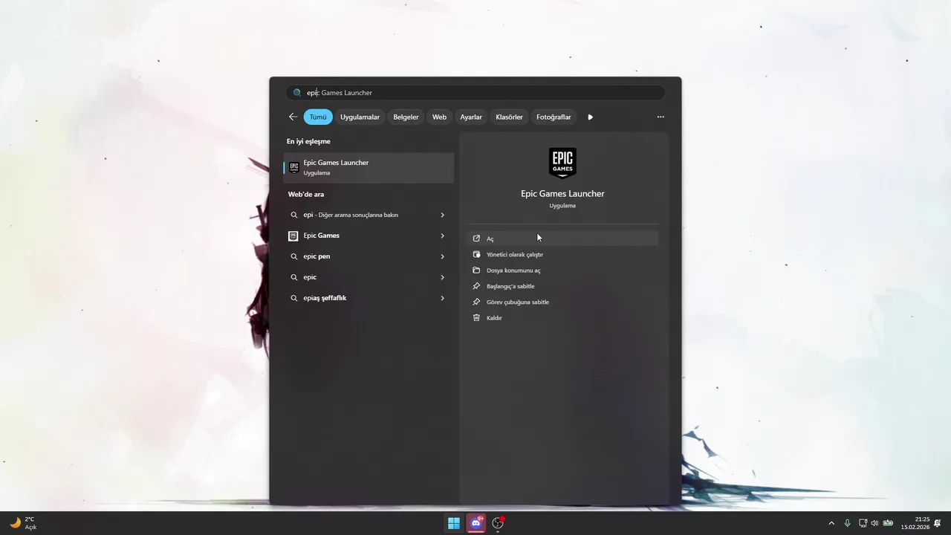Click the network tray icon
Viewport: 951px width, 535px height.
[863, 523]
